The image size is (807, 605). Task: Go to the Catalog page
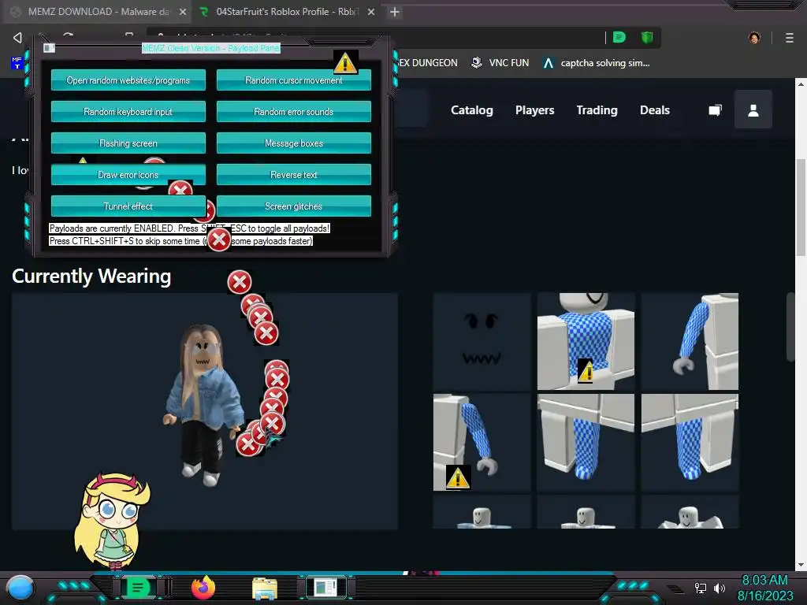(x=472, y=110)
